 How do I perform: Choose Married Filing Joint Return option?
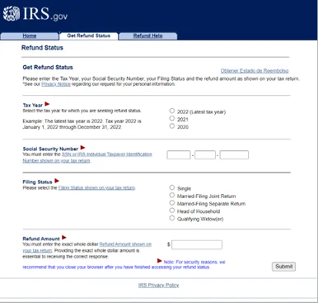[x=172, y=195]
